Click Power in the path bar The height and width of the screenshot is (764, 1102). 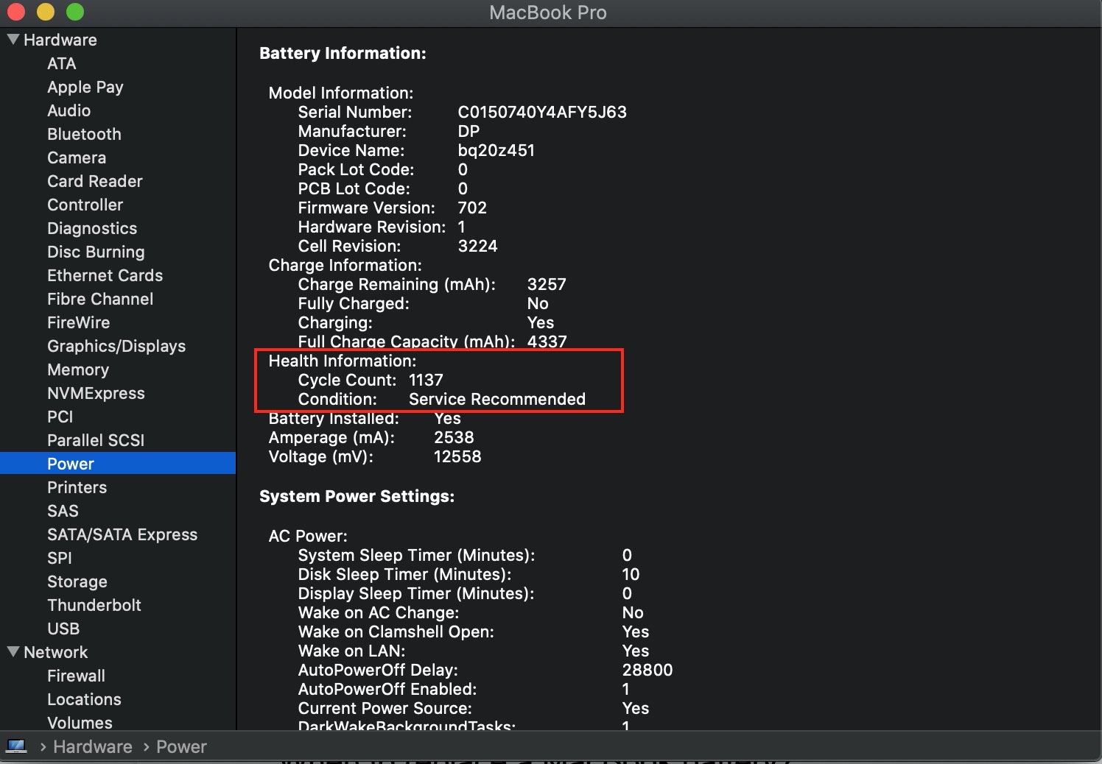click(x=181, y=746)
